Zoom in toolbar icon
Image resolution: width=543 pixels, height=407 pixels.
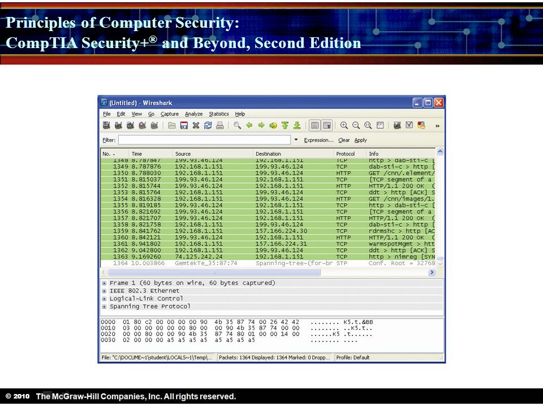344,125
